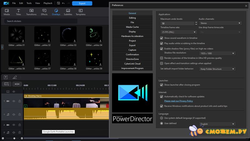Viewport: 250px width, 141px height.
Task: Open the Privacy Policy link
Action: click(178, 101)
